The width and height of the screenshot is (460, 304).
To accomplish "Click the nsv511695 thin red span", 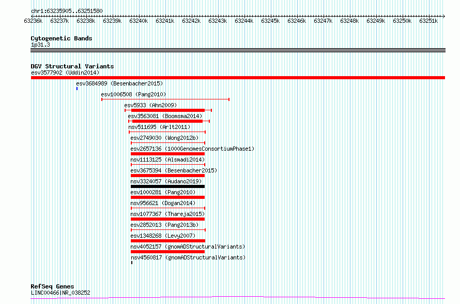I will click(167, 132).
